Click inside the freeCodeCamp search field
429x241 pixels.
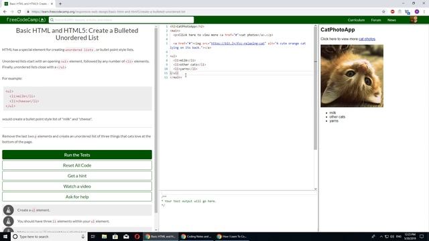pyautogui.click(x=121, y=20)
